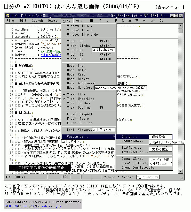This screenshot has width=191, height=212.
Task: Select Mode: Read
Action: tap(89, 74)
